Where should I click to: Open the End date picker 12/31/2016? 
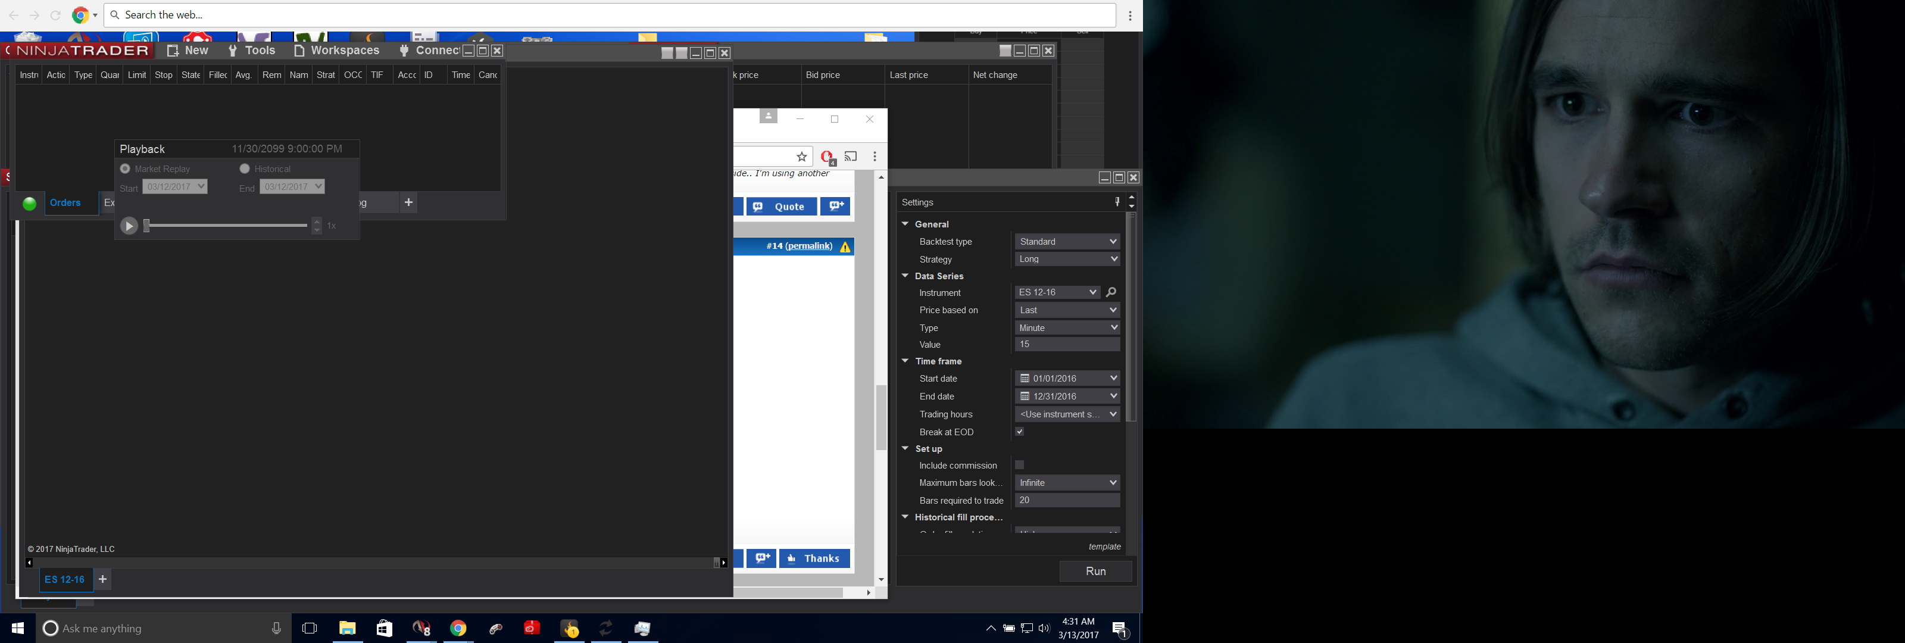[x=1067, y=396]
